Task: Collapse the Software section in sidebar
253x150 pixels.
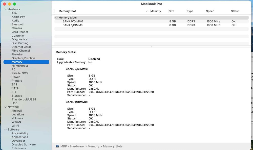Action: click(x=6, y=130)
